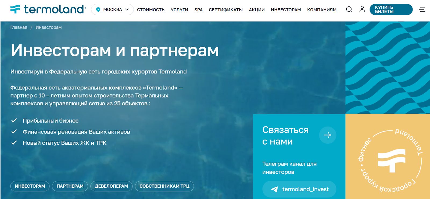Open the УСЛУГИ menu item
This screenshot has width=430, height=199.
tap(179, 10)
